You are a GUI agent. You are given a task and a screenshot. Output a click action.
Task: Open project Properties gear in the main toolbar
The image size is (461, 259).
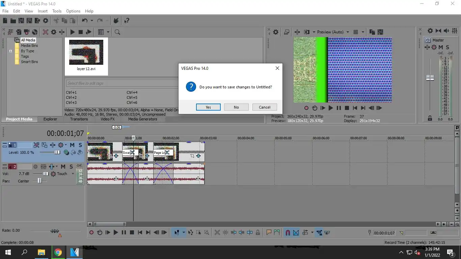pos(46,21)
